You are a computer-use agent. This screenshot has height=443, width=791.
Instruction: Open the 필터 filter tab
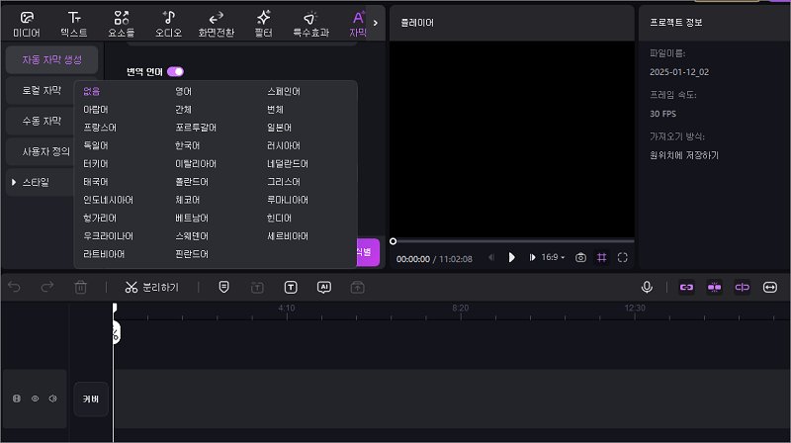pyautogui.click(x=263, y=24)
